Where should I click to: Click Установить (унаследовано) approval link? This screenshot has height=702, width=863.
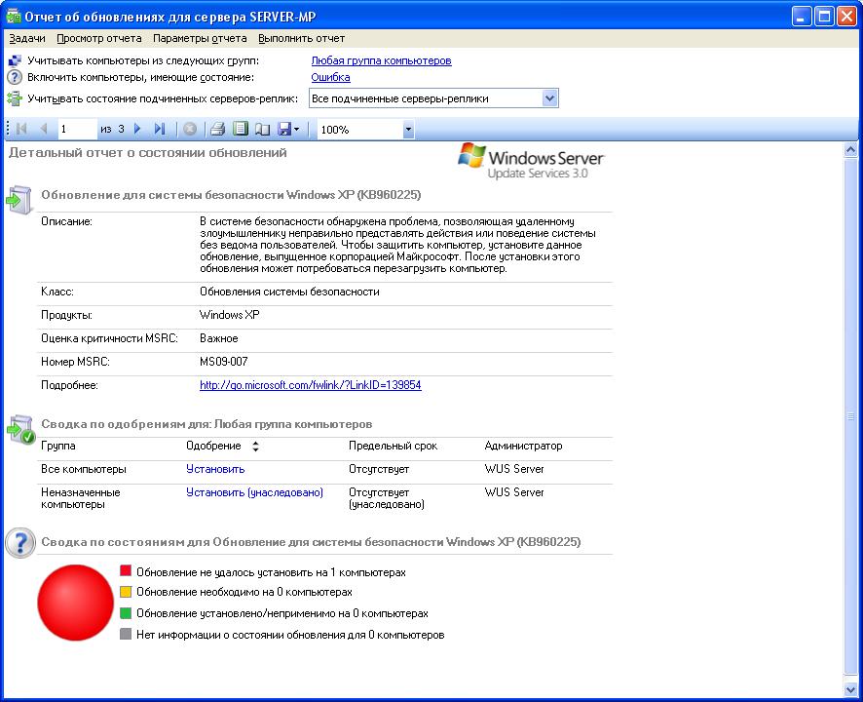coord(254,492)
